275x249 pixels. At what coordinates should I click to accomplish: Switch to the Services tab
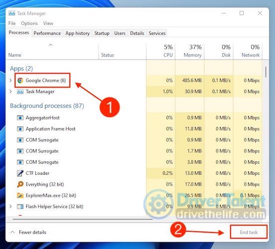[157, 33]
